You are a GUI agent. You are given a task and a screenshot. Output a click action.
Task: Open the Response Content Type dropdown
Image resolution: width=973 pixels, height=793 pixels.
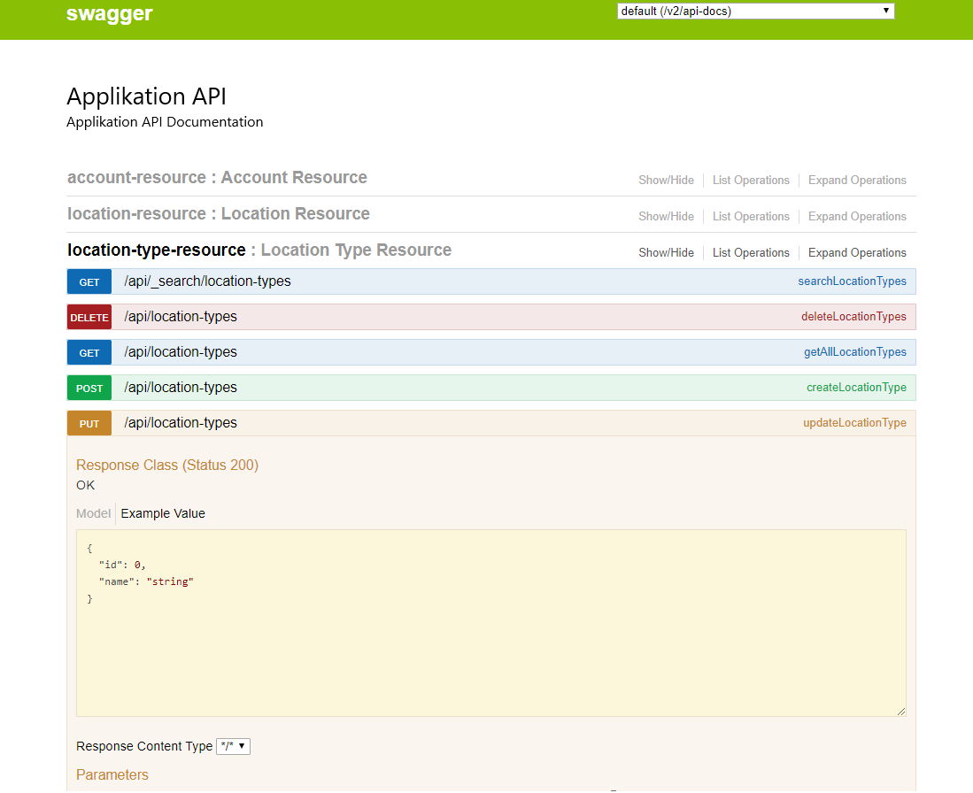(233, 746)
